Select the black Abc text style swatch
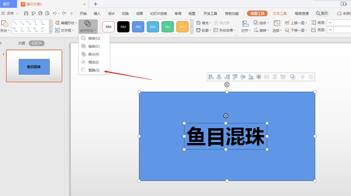 (123, 26)
